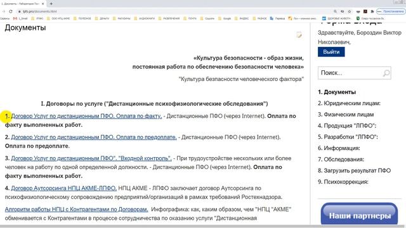
Task: Open the РАЗНОЕ bookmarks folder
Action: click(x=259, y=18)
